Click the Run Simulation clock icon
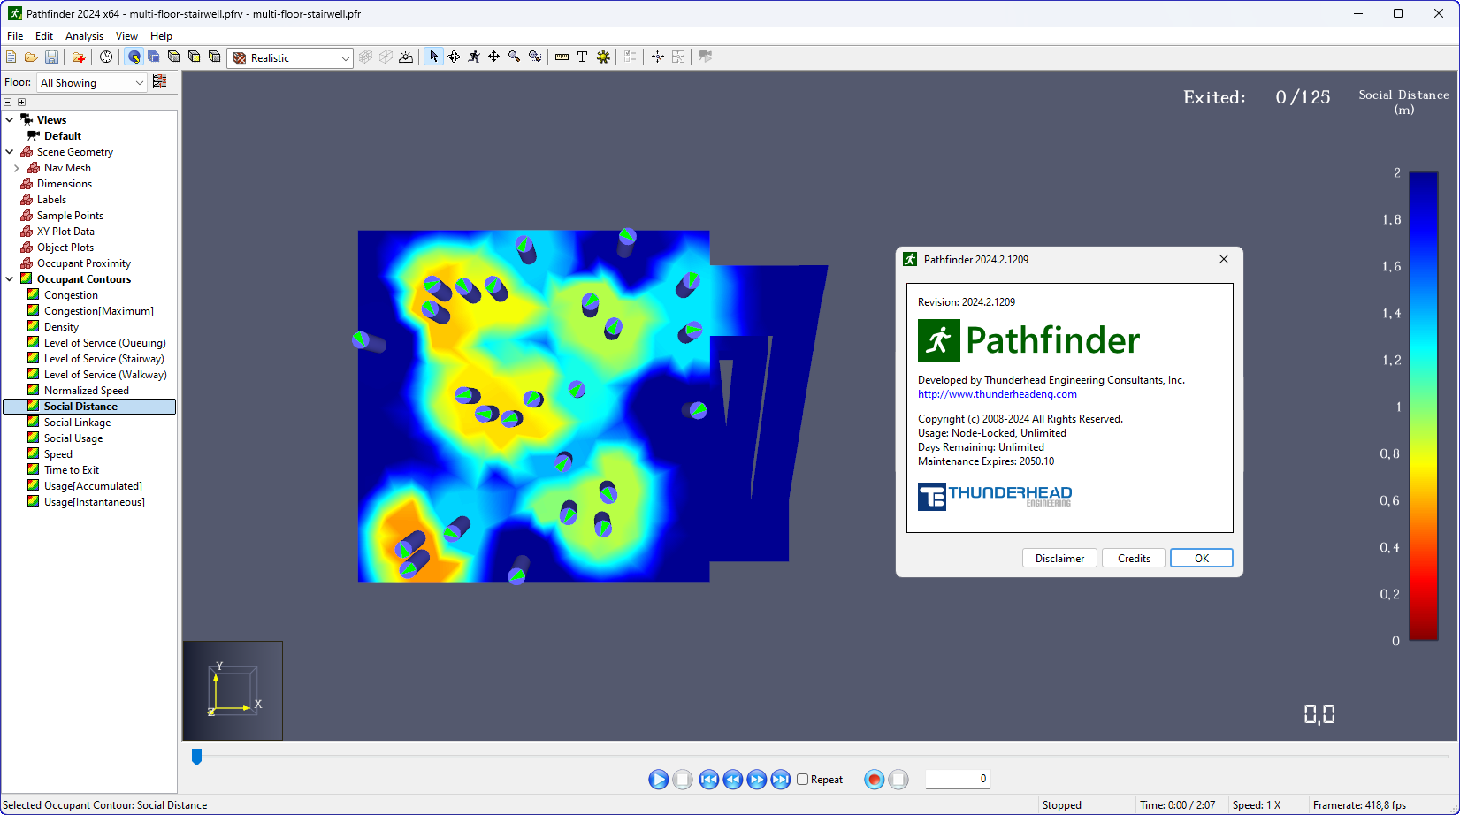This screenshot has height=815, width=1460. coord(106,57)
